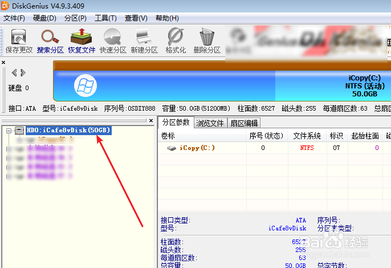This screenshot has width=391, height=268.
Task: Click the 文件系统 column header
Action: coord(307,136)
